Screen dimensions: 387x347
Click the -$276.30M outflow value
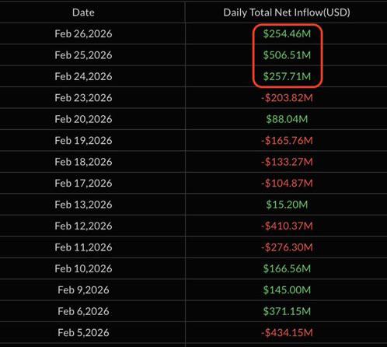pos(287,247)
